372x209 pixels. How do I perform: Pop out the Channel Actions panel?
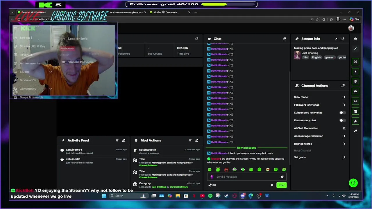[343, 86]
